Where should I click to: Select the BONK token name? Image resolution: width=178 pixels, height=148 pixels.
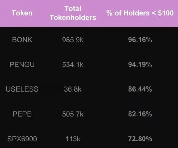click(x=22, y=40)
